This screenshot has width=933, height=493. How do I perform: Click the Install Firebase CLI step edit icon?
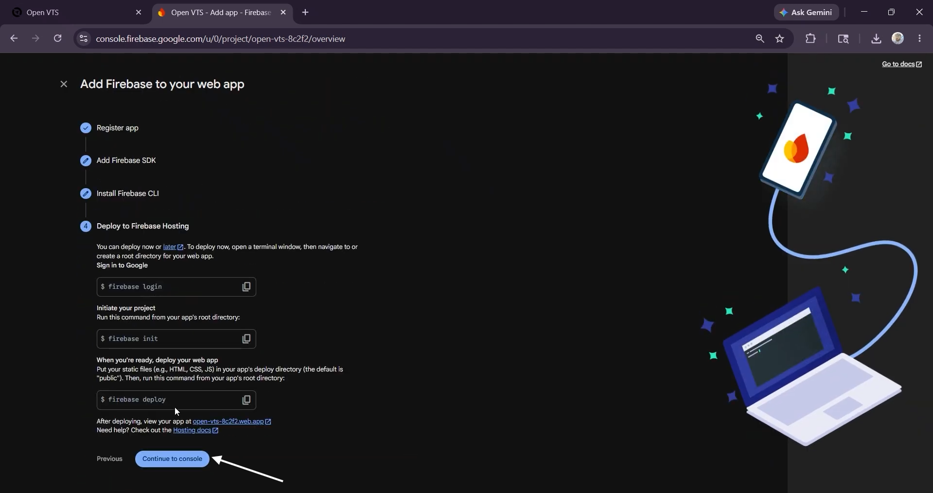[86, 194]
